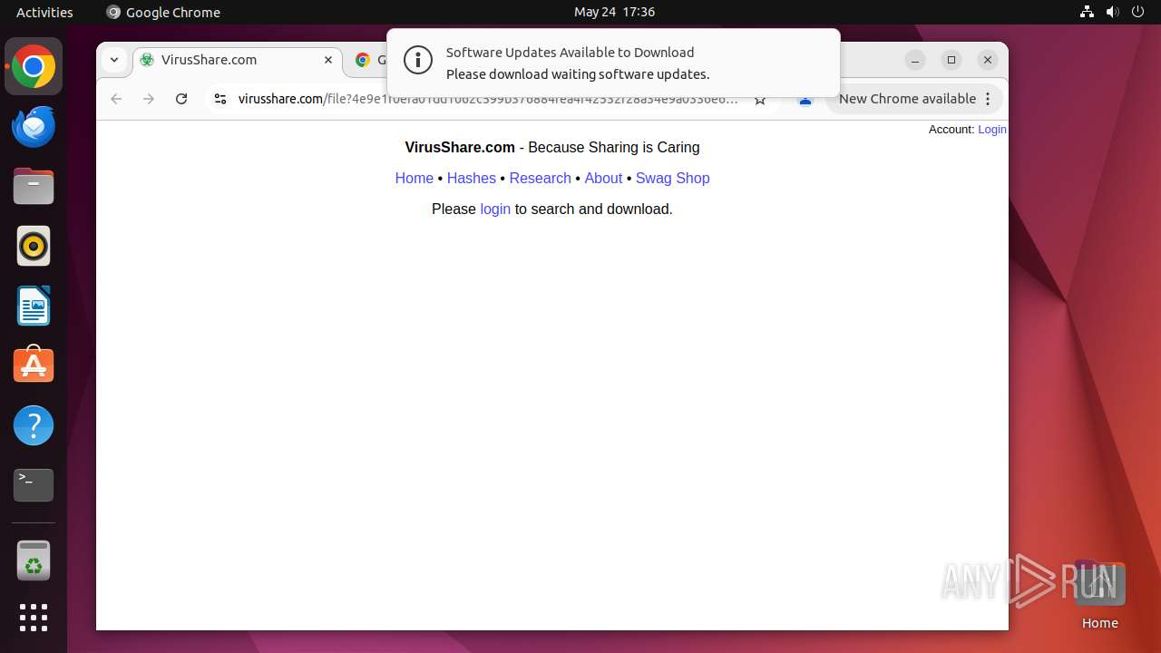Close the VirusShare.com tab
This screenshot has width=1161, height=653.
tap(328, 60)
